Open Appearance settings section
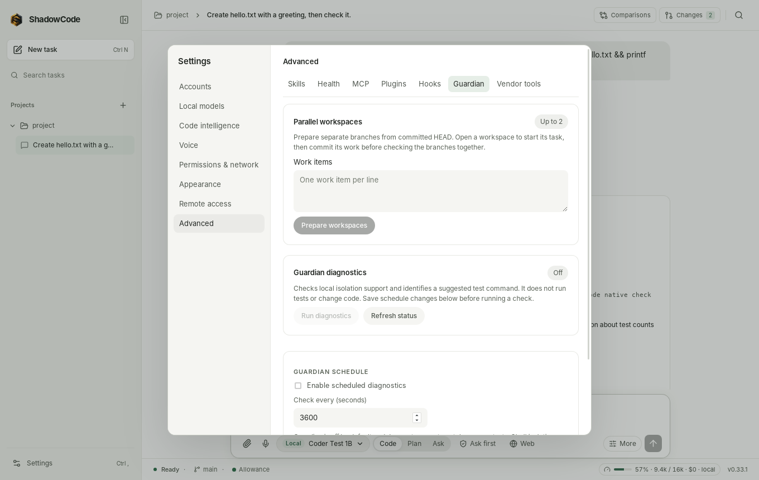 (219, 184)
